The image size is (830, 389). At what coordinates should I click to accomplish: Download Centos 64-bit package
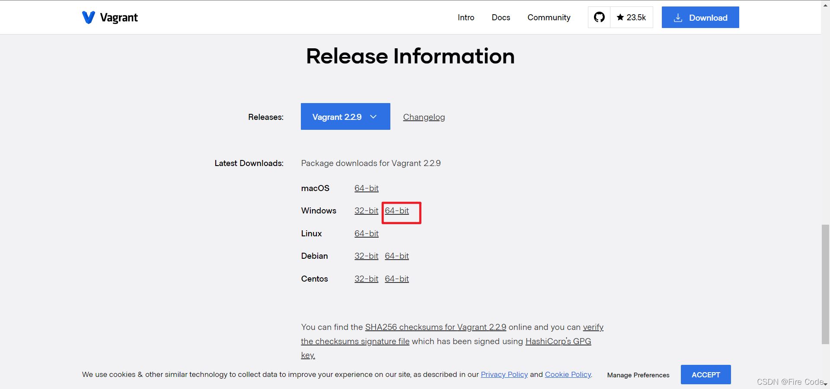(x=396, y=279)
